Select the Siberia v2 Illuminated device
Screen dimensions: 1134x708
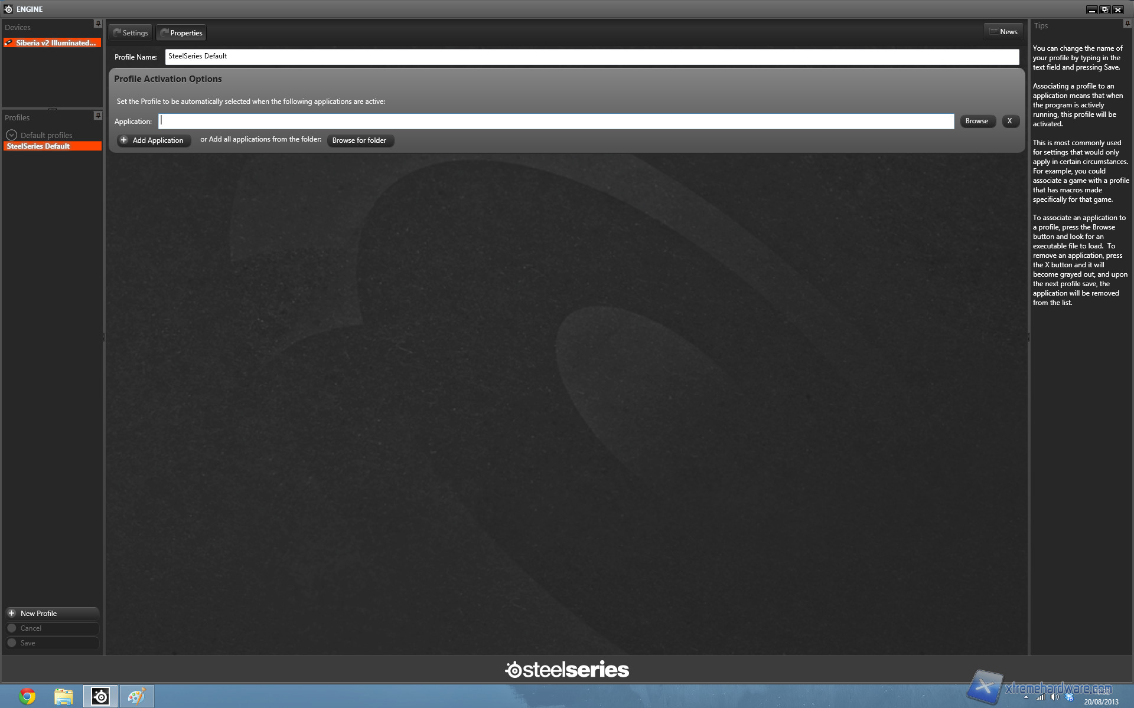52,43
